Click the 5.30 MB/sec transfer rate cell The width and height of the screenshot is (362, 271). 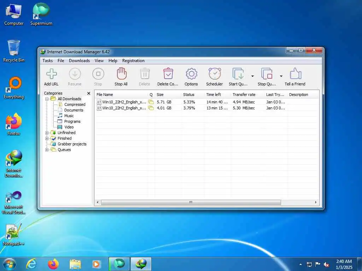click(244, 108)
